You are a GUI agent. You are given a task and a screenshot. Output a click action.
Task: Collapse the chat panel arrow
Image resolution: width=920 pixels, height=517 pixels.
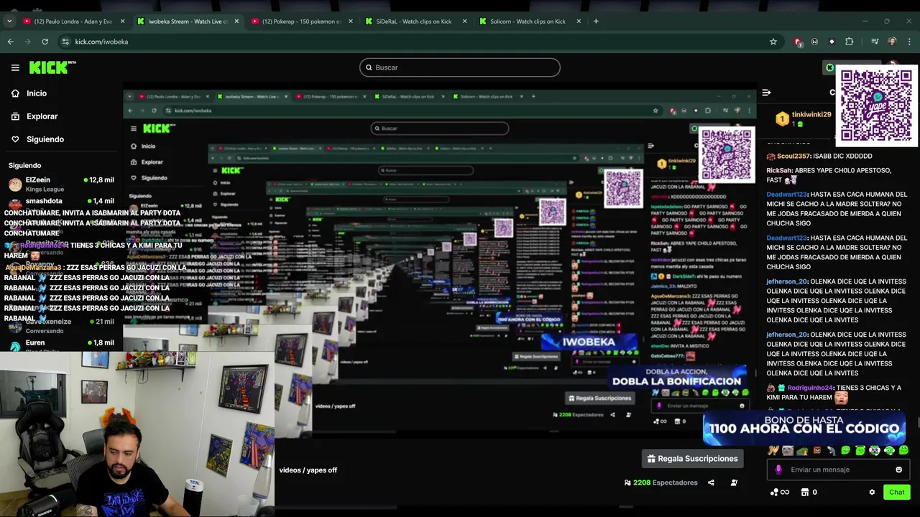pos(766,93)
